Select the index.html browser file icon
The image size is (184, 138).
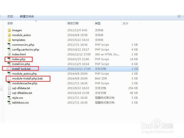9,54
